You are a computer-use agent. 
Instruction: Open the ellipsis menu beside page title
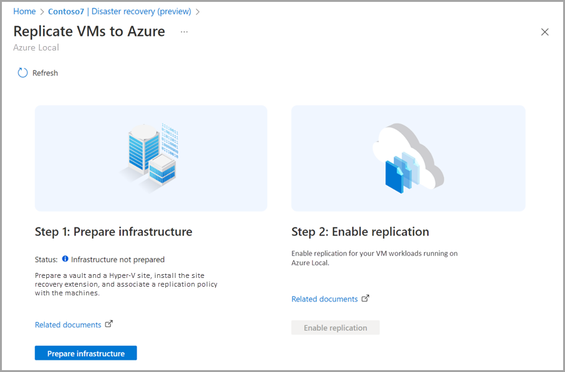coord(184,31)
